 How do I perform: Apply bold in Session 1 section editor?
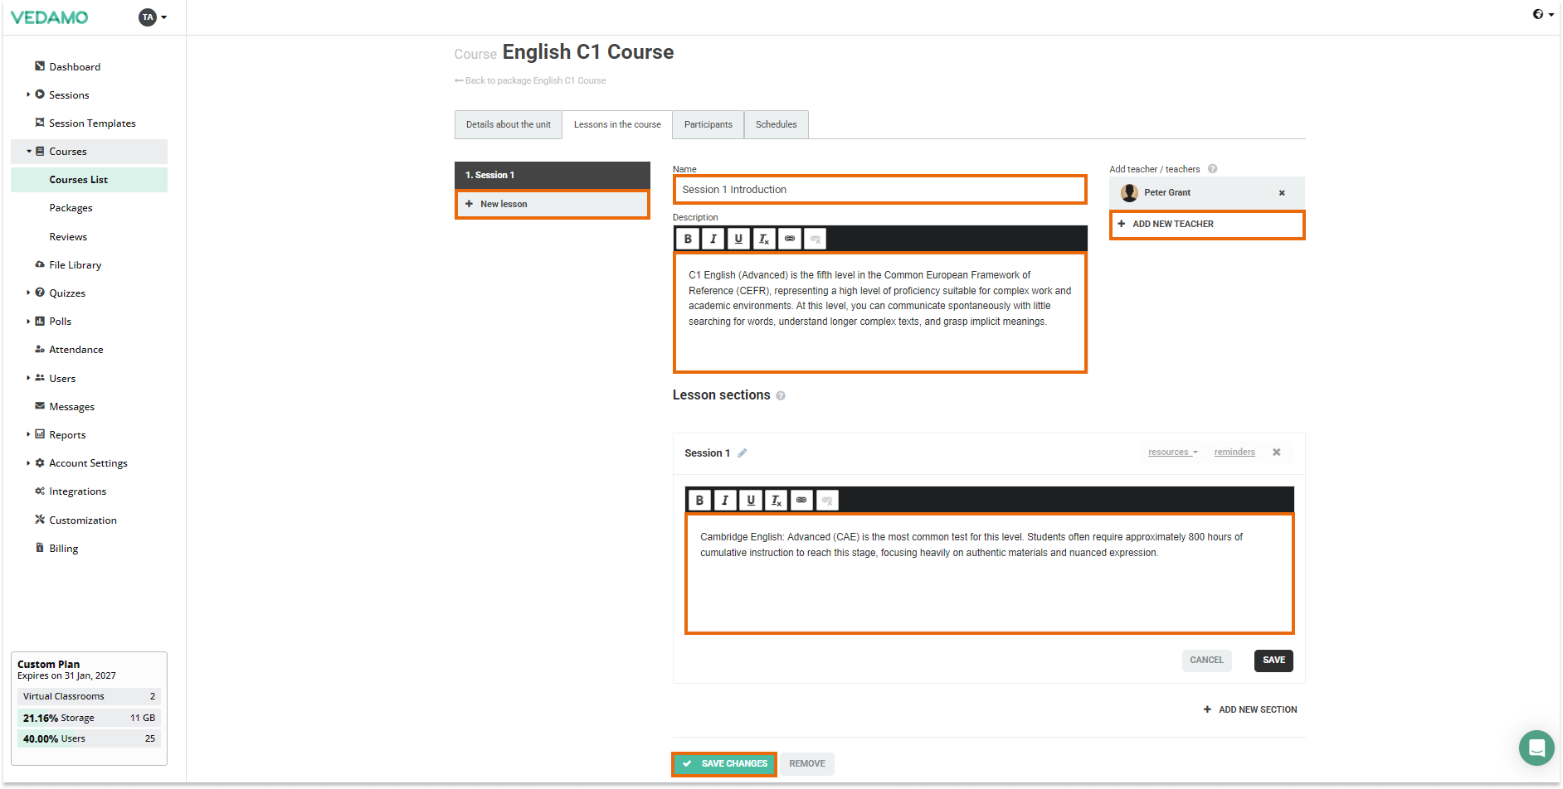699,500
